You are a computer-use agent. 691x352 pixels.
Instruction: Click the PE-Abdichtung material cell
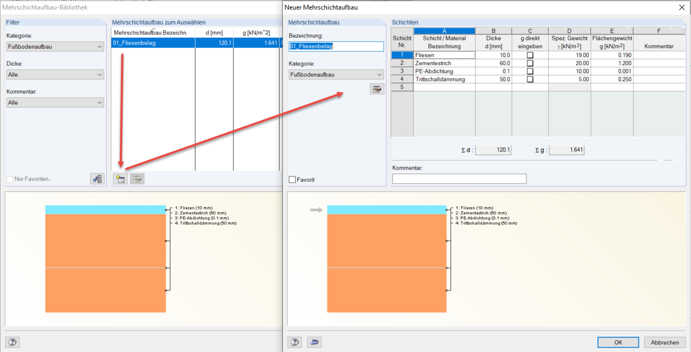tap(444, 71)
